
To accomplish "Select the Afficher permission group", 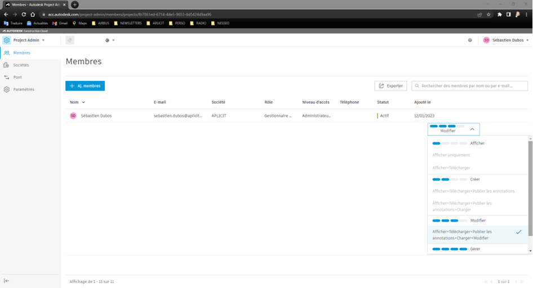I will (x=477, y=143).
